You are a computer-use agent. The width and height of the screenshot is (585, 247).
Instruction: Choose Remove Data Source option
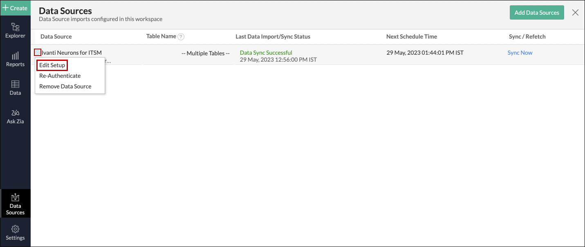65,86
